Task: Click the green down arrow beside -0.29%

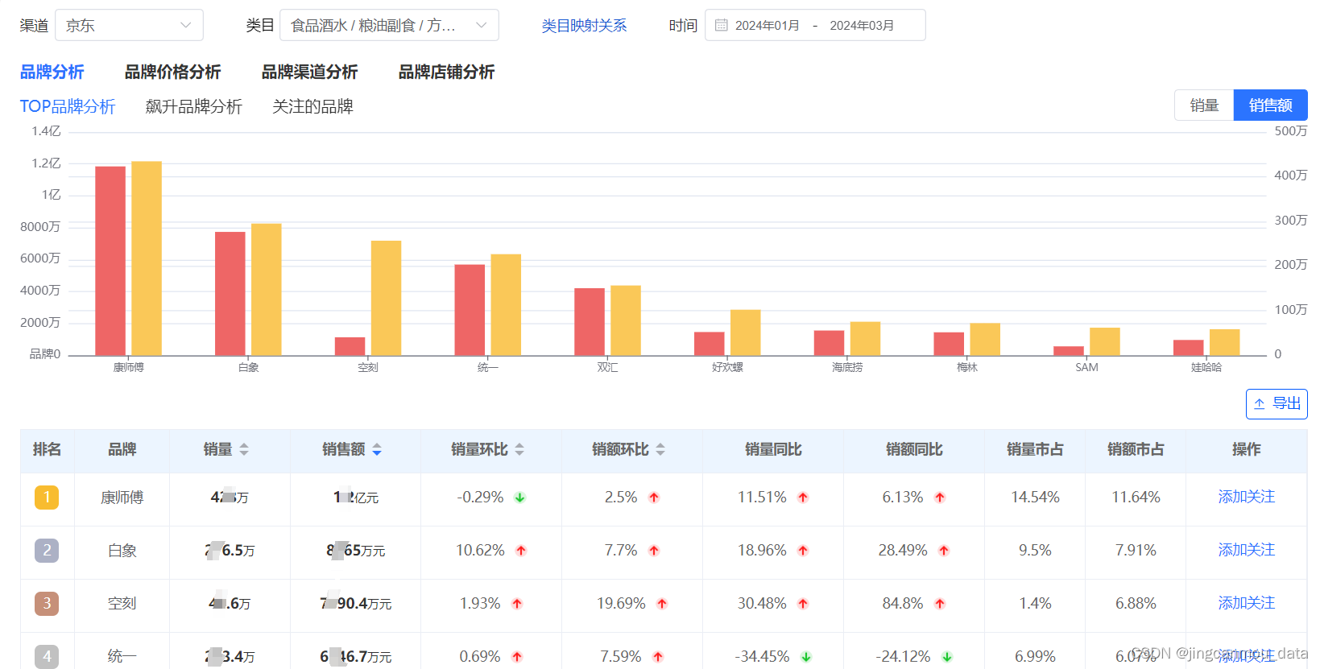Action: pyautogui.click(x=520, y=498)
